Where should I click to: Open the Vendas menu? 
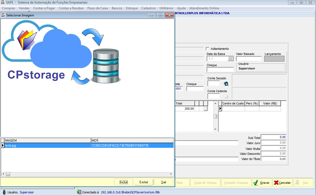24,8
